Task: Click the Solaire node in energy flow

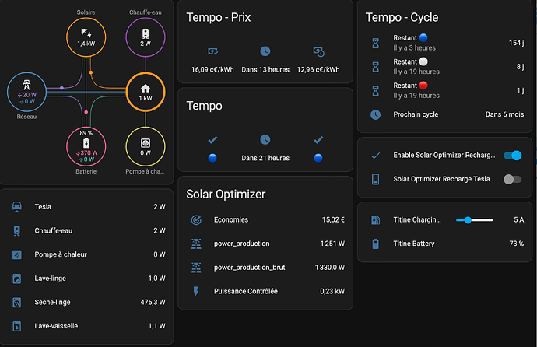Action: point(86,37)
